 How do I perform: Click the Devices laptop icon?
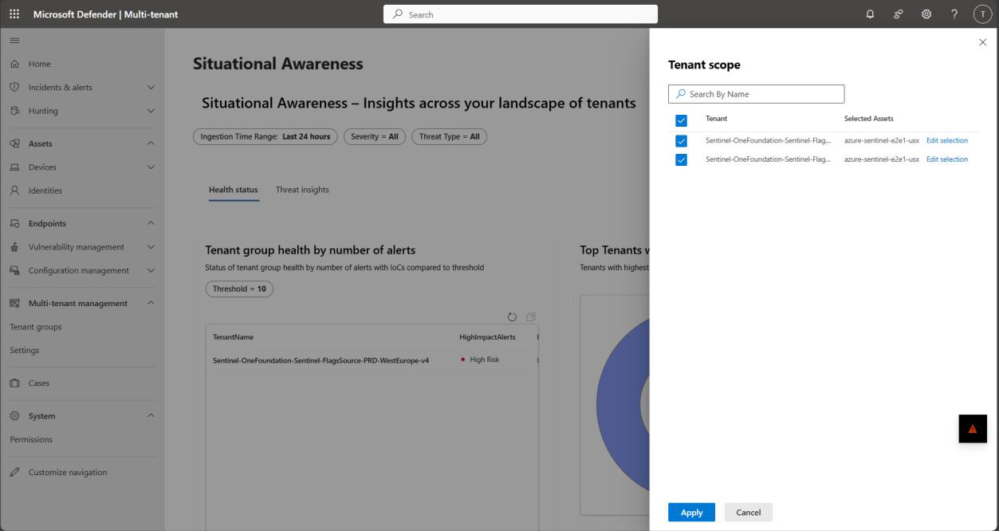(x=14, y=167)
